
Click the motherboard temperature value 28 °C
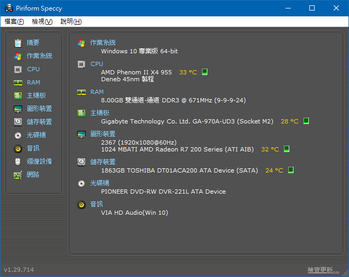(x=290, y=121)
